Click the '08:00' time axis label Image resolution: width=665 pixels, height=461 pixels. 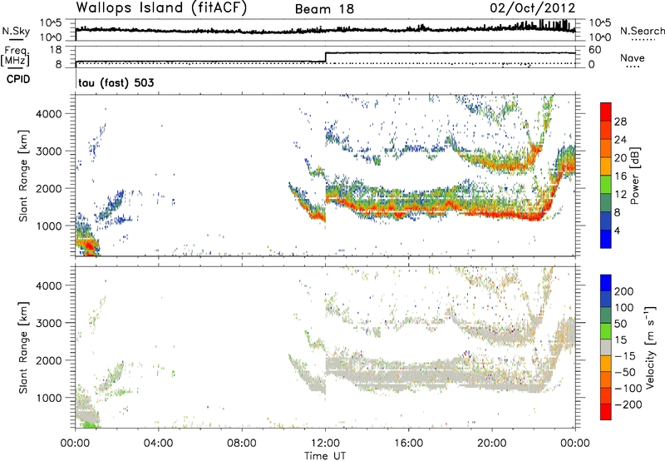click(241, 444)
